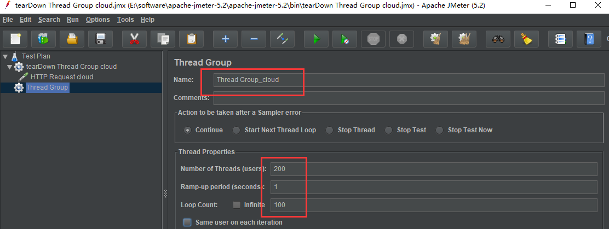Click the split pane divider handle
The height and width of the screenshot is (229, 609).
[165, 193]
